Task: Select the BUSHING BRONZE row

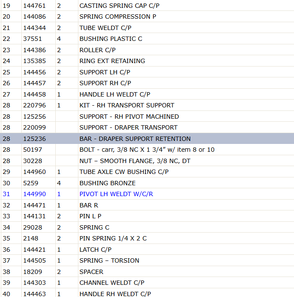Action: 147,183
